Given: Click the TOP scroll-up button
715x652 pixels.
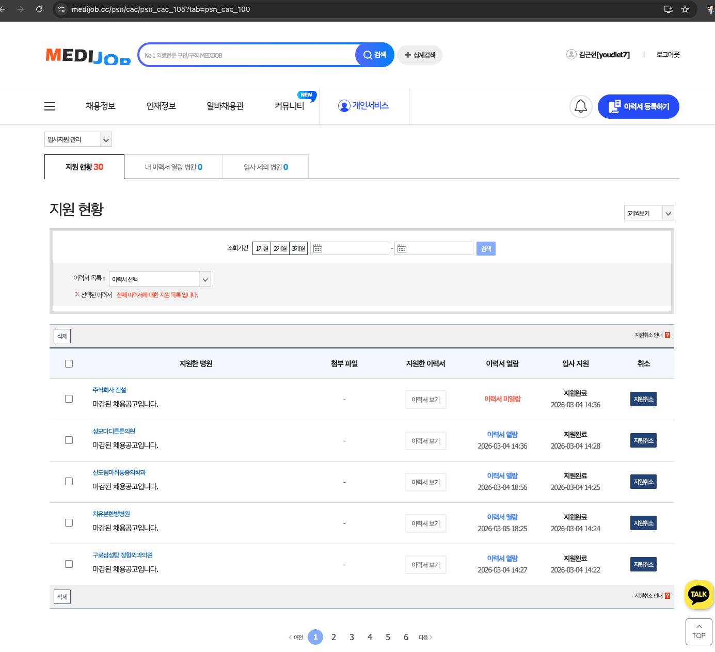Looking at the screenshot, I should [698, 631].
